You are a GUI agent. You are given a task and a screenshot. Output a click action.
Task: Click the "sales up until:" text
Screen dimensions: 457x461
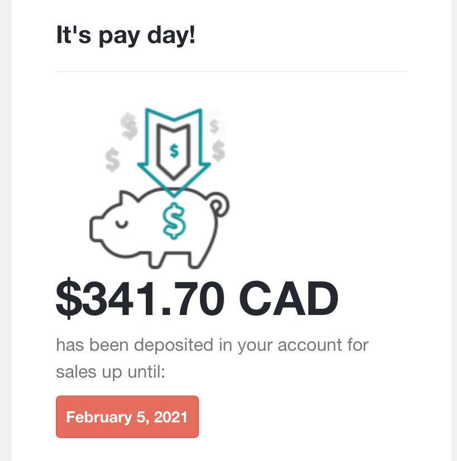pos(111,371)
